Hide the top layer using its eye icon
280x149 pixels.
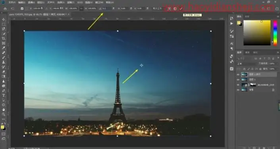[238, 75]
